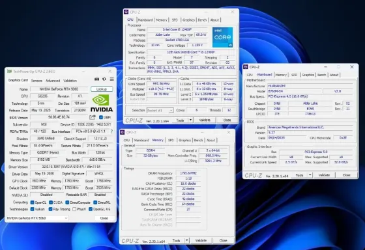Toggle the OpenGL 4.6 checkbox
The width and height of the screenshot is (365, 250).
click(91, 209)
